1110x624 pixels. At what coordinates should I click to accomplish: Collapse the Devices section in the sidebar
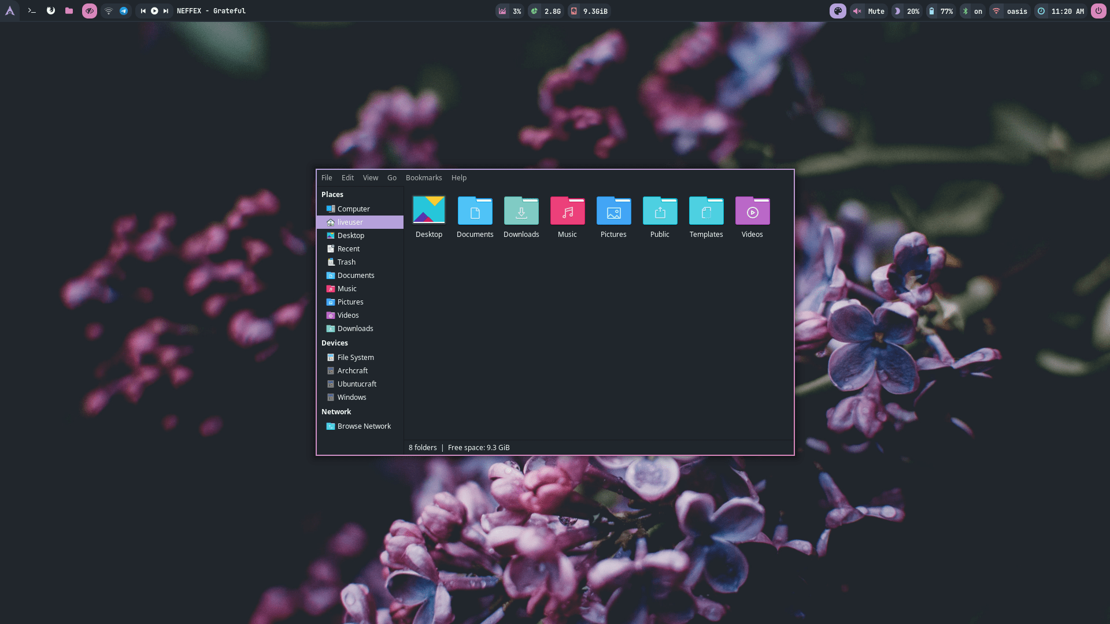pos(334,343)
